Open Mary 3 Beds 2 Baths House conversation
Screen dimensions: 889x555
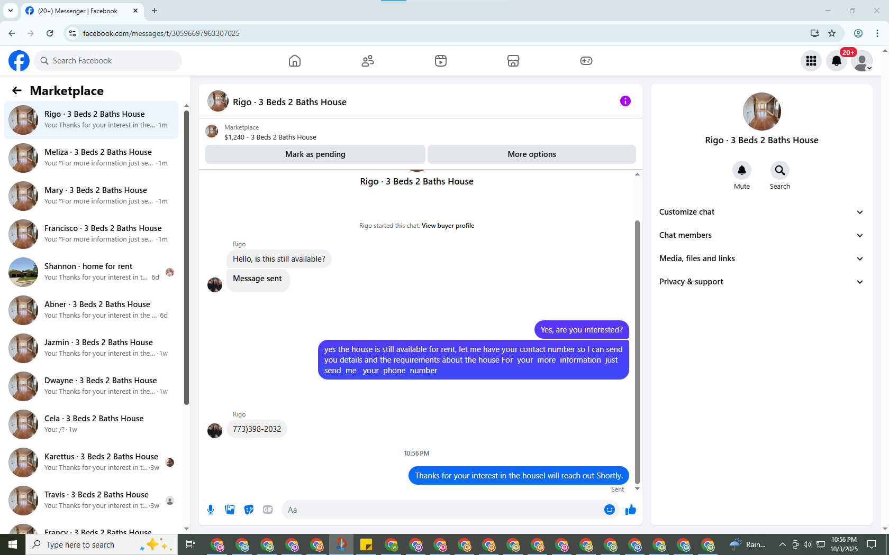click(x=92, y=196)
